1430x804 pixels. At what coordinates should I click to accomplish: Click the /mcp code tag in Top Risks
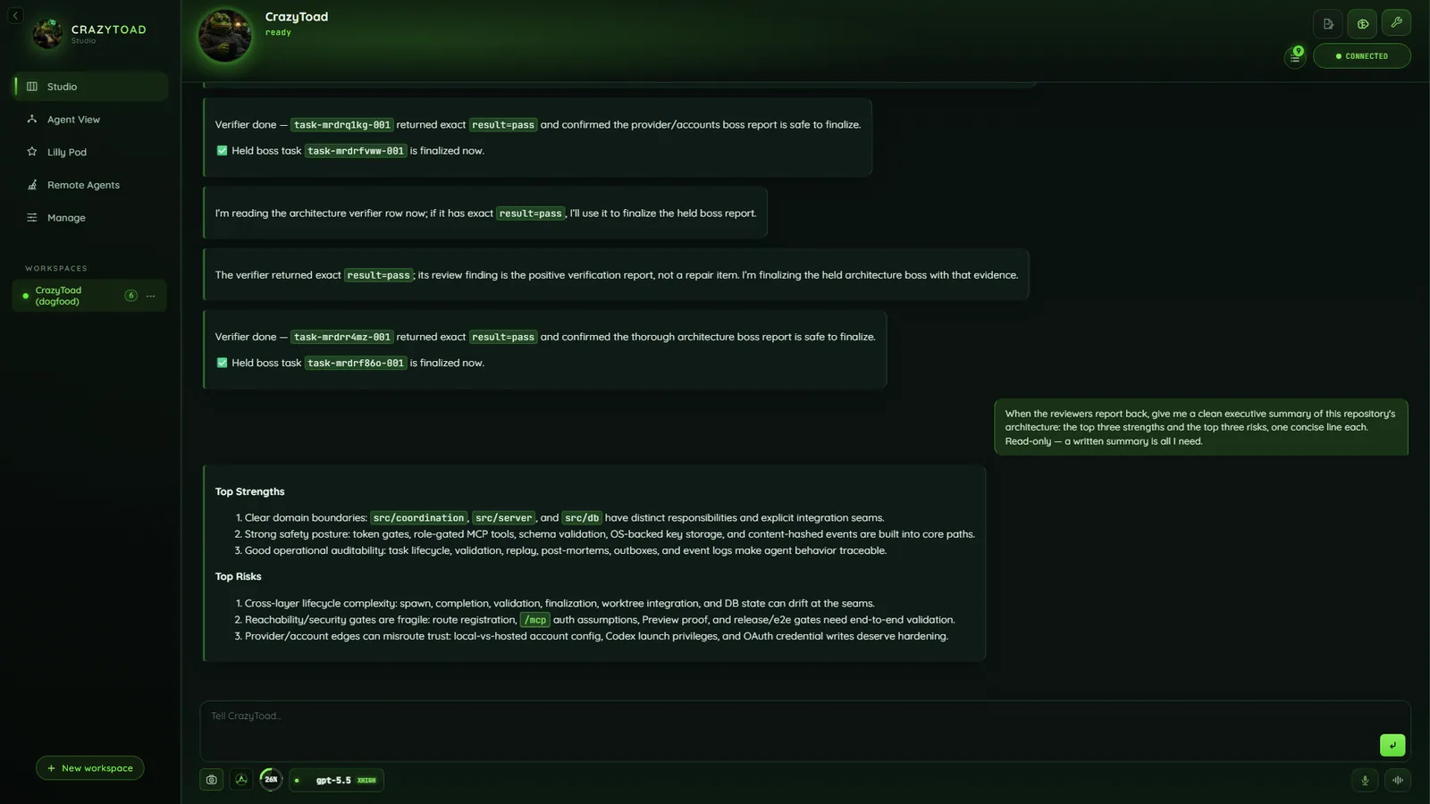tap(535, 620)
